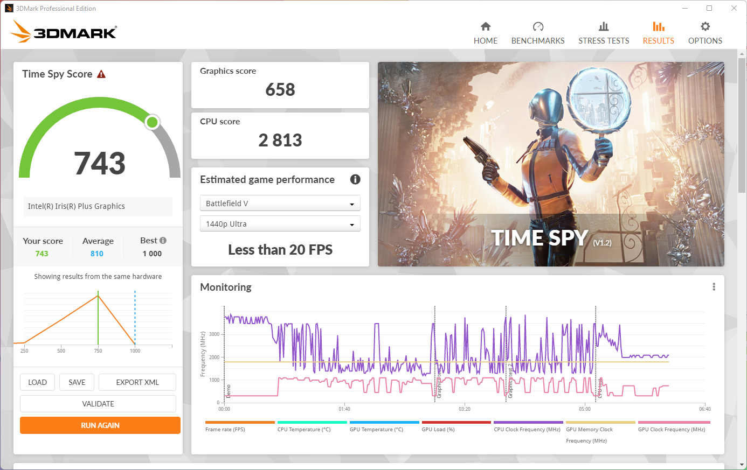Click scrollbar down arrow
Viewport: 747px width, 470px height.
pyautogui.click(x=742, y=465)
